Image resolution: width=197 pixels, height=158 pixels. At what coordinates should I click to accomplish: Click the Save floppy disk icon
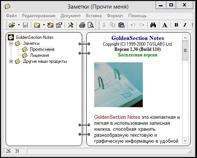pyautogui.click(x=25, y=25)
